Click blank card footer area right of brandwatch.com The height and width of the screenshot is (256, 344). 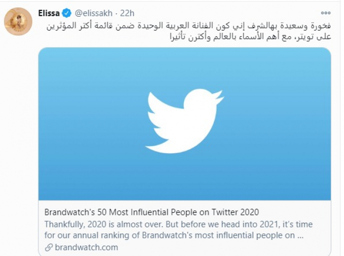221,247
